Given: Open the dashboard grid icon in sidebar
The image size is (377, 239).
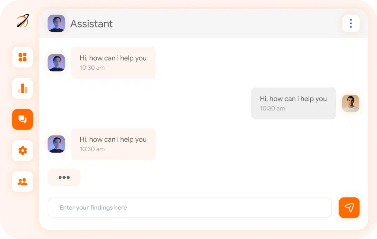Looking at the screenshot, I should [x=22, y=57].
